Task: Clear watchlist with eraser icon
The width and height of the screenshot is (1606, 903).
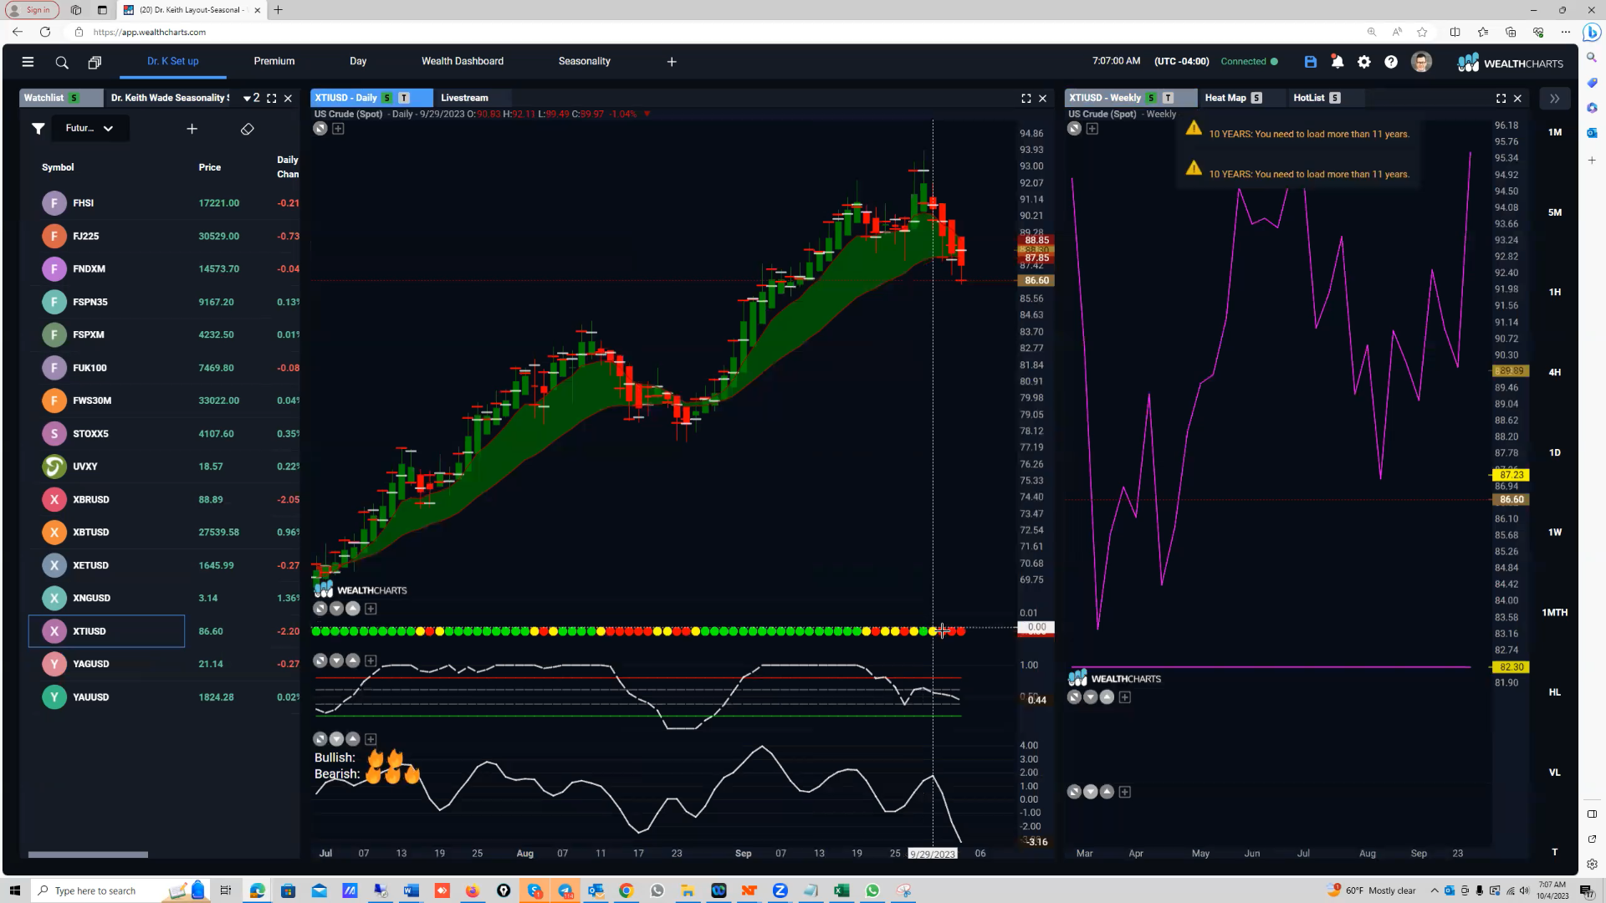Action: pos(248,129)
